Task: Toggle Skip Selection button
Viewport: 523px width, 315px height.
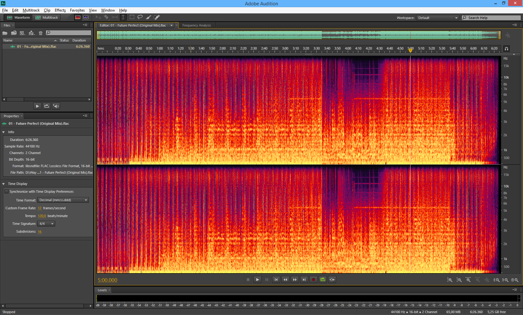Action: click(332, 280)
